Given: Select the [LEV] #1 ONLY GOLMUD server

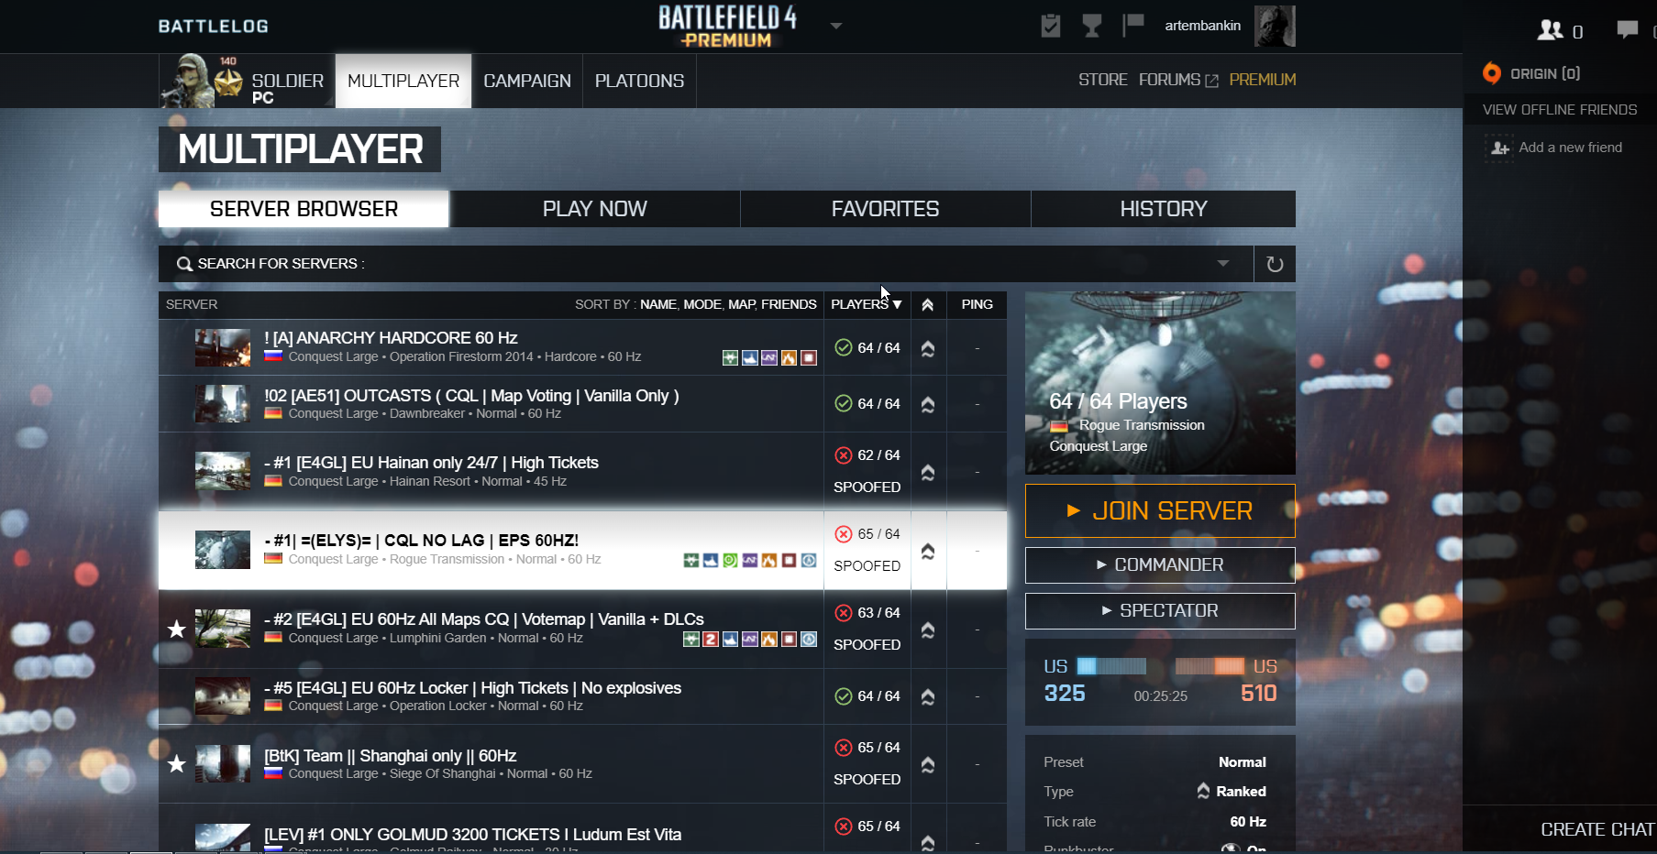Looking at the screenshot, I should [582, 829].
